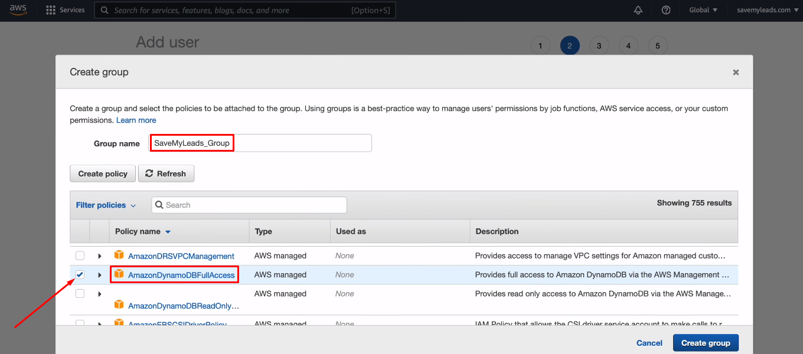Click the AmazonDynamoDBReadOnly policy cube icon
Viewport: 803px width, 354px height.
click(119, 304)
